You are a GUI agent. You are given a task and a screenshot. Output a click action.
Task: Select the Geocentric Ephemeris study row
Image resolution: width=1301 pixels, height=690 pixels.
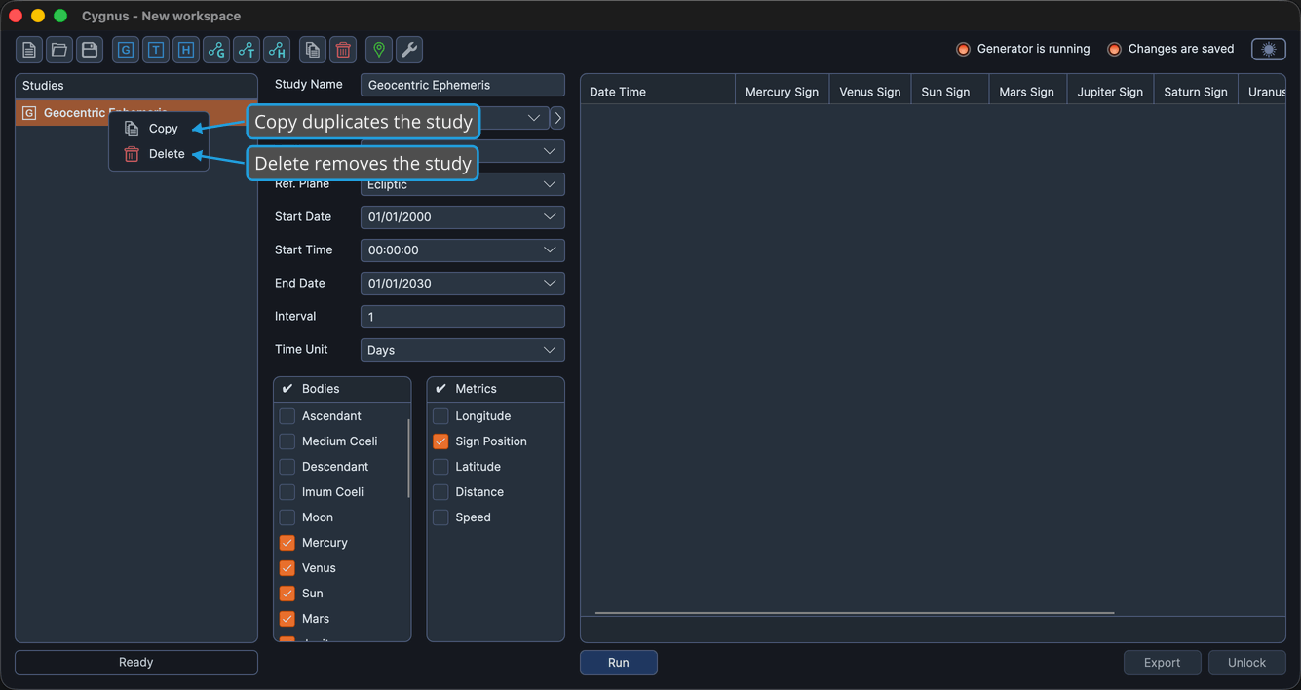136,113
